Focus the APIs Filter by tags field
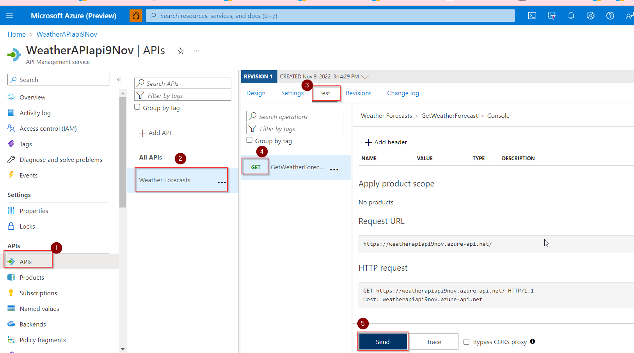 coord(183,96)
